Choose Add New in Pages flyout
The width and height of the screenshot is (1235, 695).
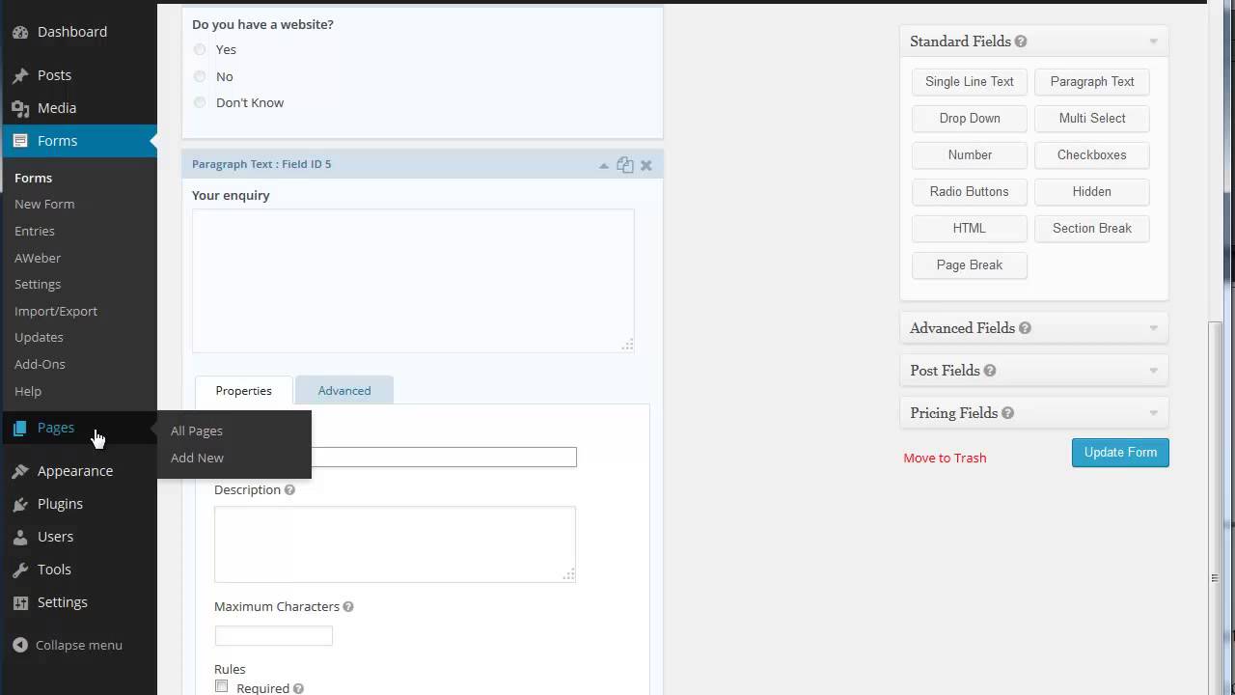pos(197,459)
